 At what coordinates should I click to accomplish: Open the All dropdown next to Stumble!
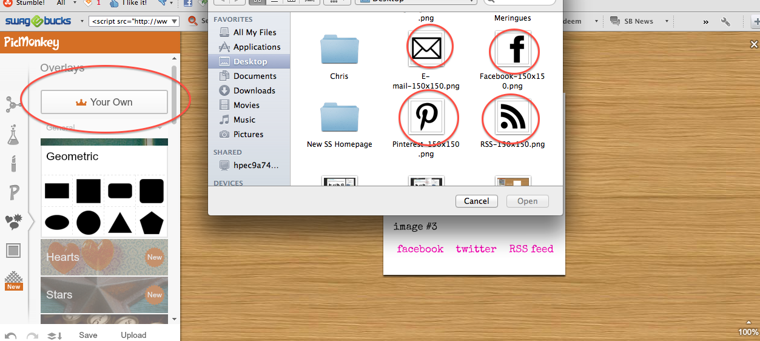tap(64, 3)
